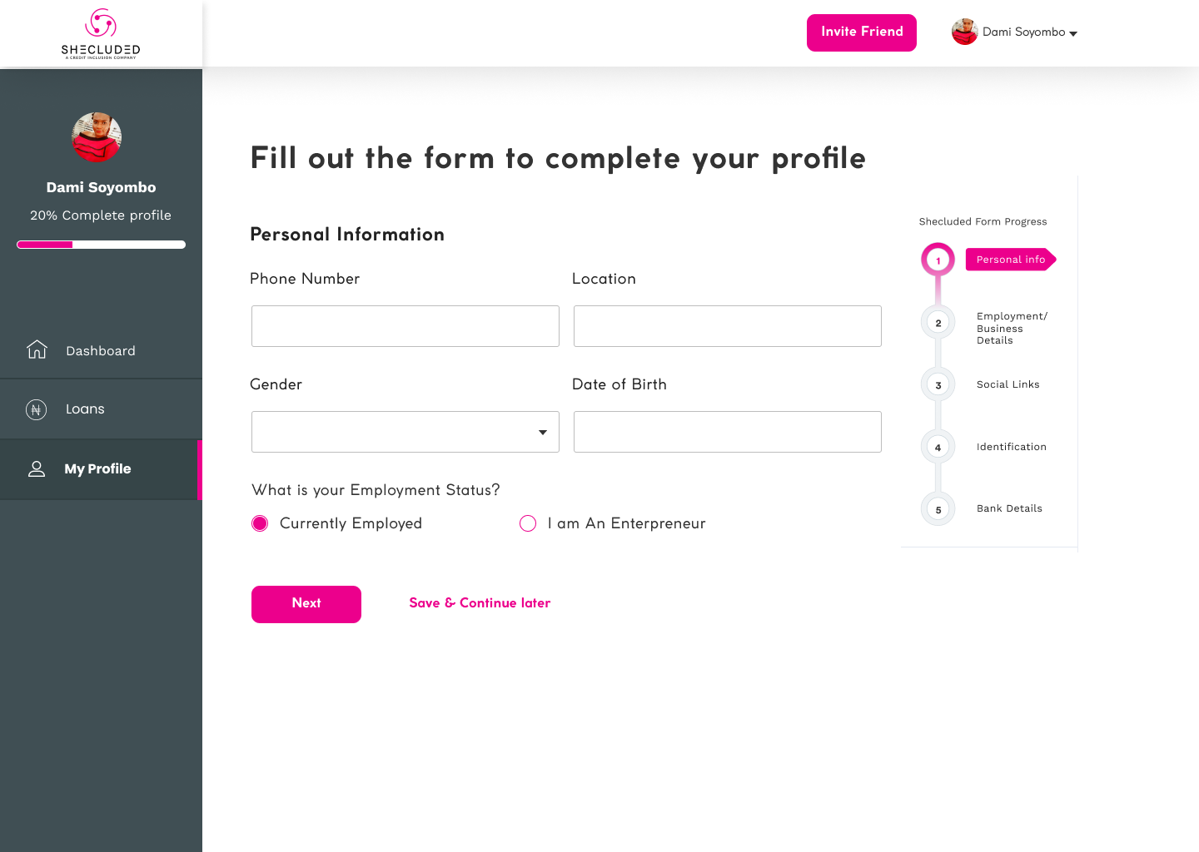Click the Loans naira icon
The width and height of the screenshot is (1199, 852).
(x=36, y=409)
